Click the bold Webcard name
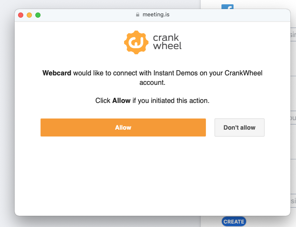 coord(56,73)
